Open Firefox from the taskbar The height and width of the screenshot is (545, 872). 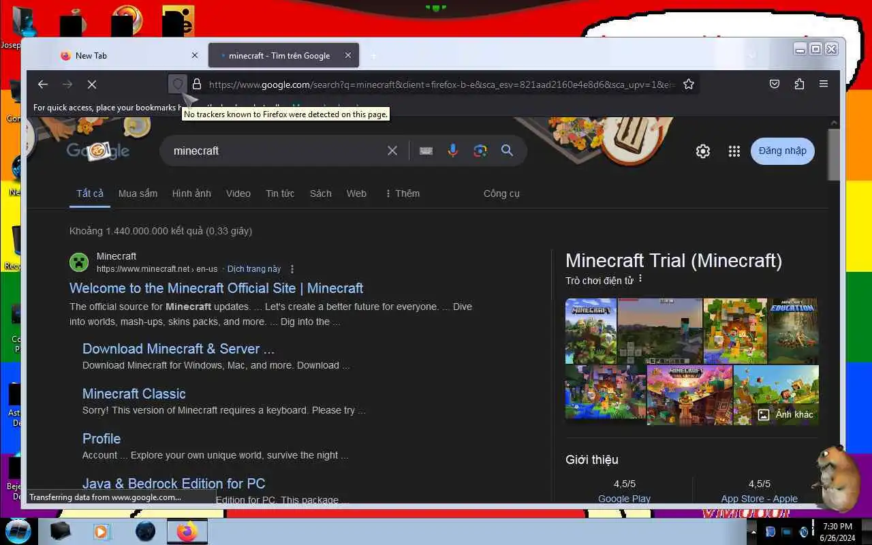(x=187, y=531)
